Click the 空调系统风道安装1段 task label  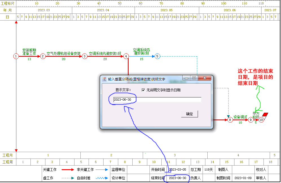[x=105, y=53]
